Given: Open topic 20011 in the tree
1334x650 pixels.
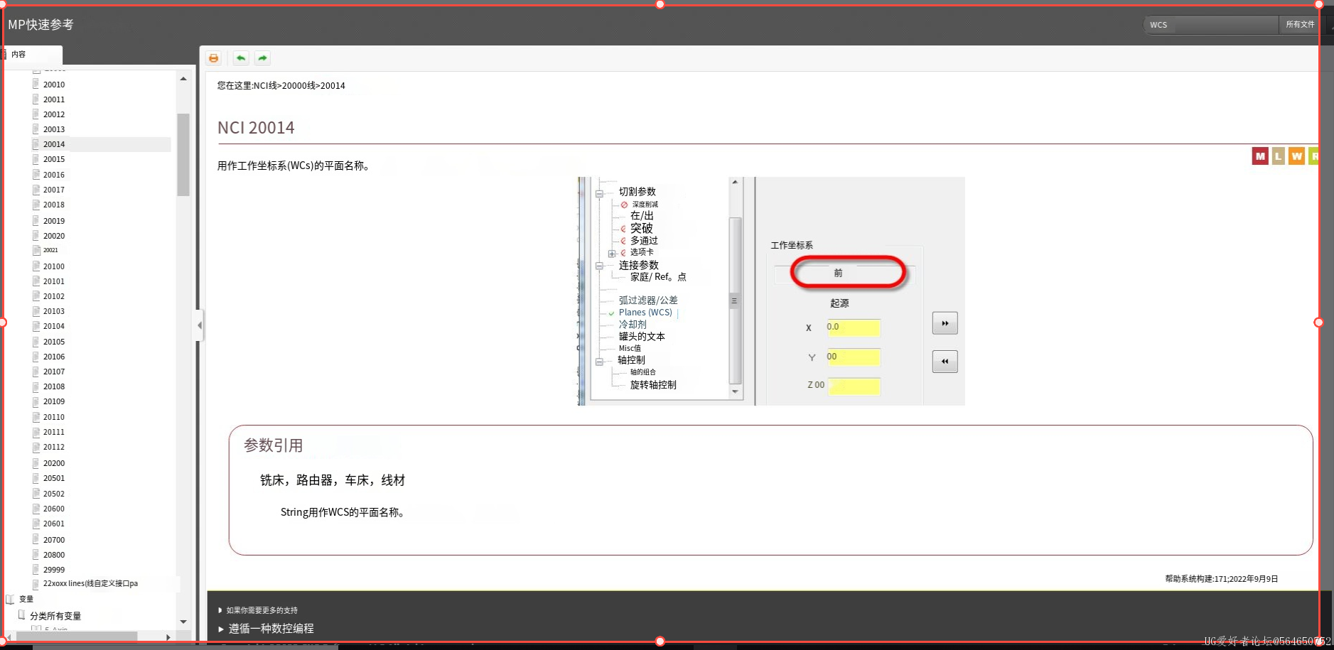Looking at the screenshot, I should click(54, 99).
